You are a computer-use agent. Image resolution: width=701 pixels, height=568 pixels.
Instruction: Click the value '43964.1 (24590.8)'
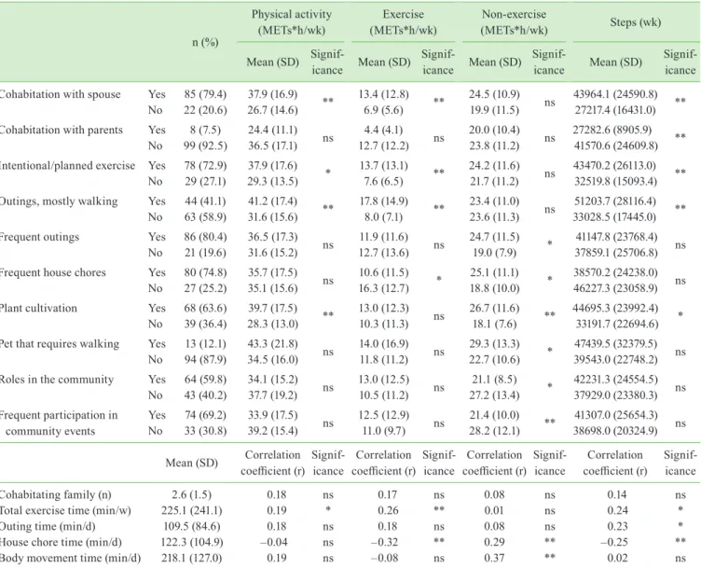coord(615,94)
